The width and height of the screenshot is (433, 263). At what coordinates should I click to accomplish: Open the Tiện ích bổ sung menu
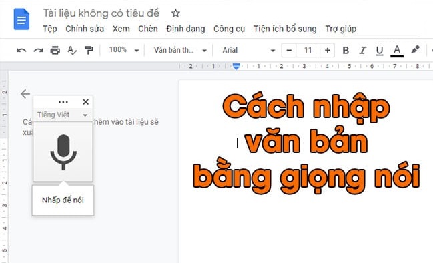pyautogui.click(x=285, y=29)
